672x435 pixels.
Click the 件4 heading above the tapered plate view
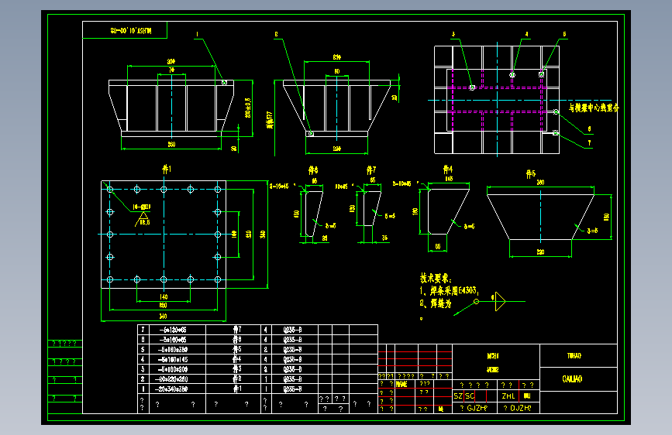447,170
